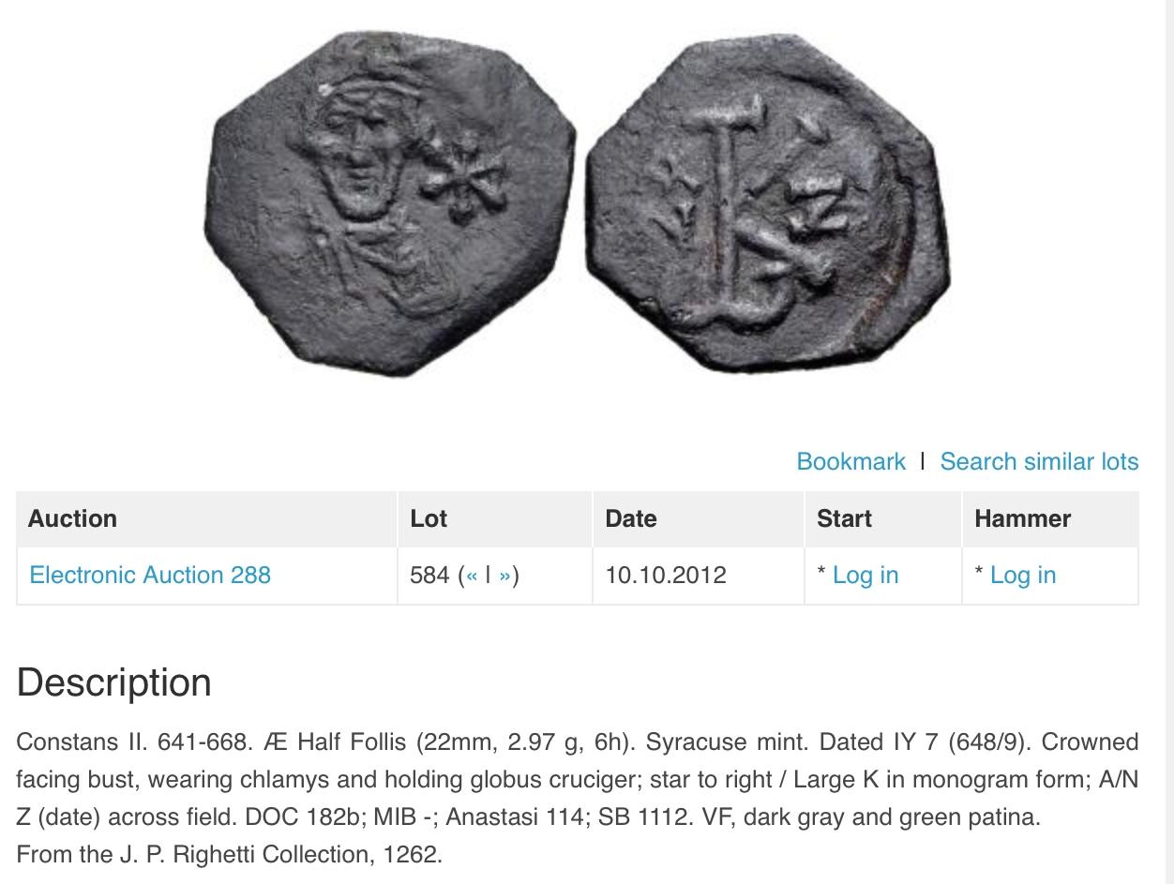Open Electronic Auction 288 link
Image resolution: width=1174 pixels, height=884 pixels.
tap(150, 575)
